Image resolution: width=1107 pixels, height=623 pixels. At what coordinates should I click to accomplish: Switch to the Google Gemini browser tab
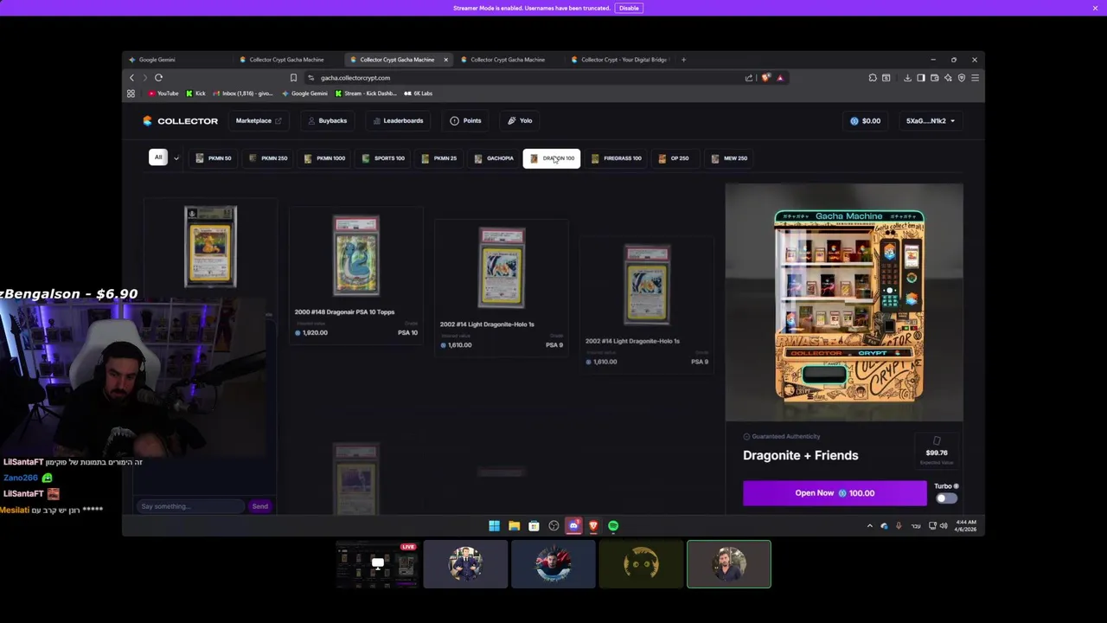tap(177, 60)
